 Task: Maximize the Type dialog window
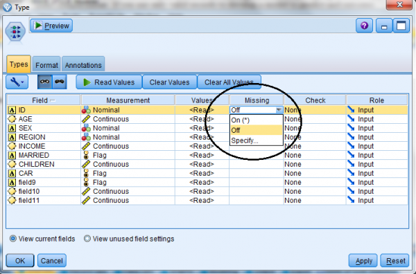click(401, 26)
